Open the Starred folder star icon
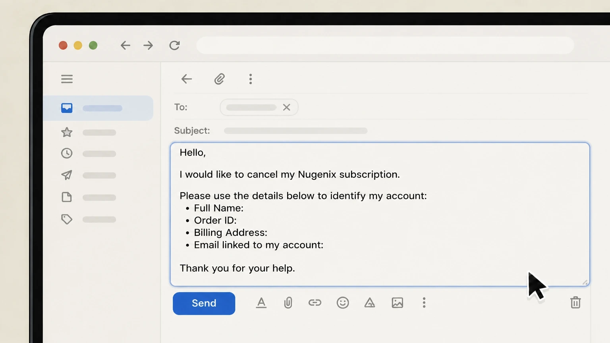Viewport: 610px width, 343px height. coord(67,132)
